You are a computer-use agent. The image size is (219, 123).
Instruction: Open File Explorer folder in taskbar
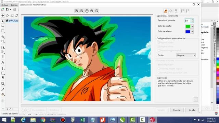(x=33, y=120)
